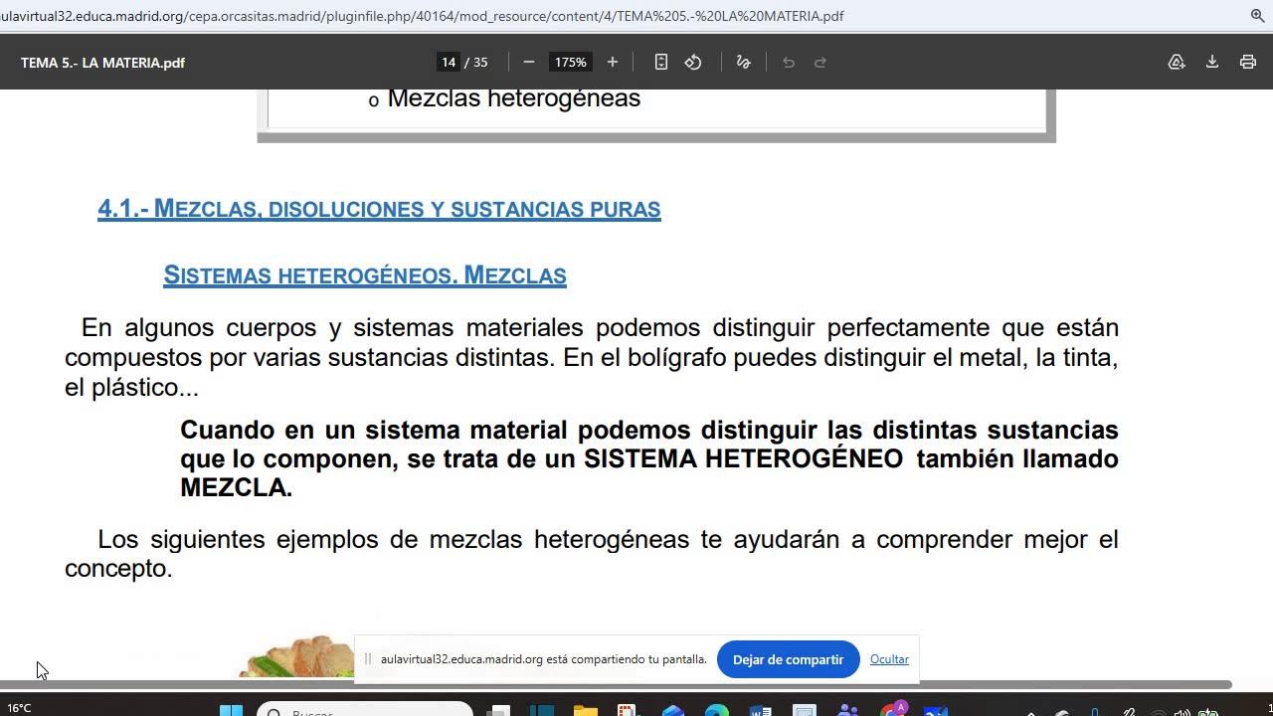Image resolution: width=1273 pixels, height=716 pixels.
Task: Click the Sistemas heterogéneos. Mezclas subheading
Action: [365, 275]
